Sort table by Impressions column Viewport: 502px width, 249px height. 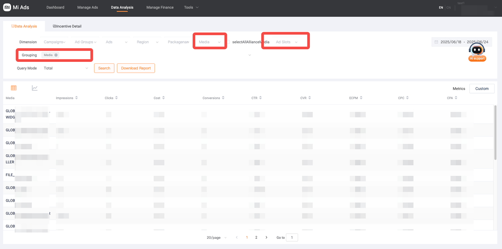coord(76,98)
